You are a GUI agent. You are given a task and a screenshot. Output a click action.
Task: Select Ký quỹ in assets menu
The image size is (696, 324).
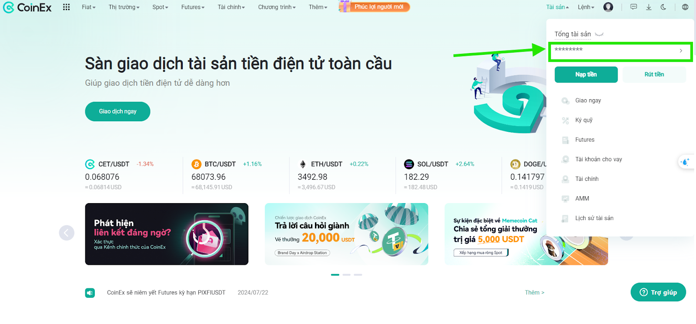(x=584, y=120)
